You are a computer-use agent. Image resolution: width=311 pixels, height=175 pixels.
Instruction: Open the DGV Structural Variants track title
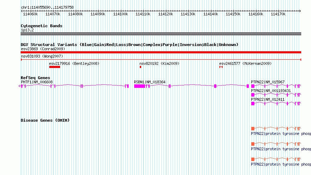pyautogui.click(x=130, y=45)
